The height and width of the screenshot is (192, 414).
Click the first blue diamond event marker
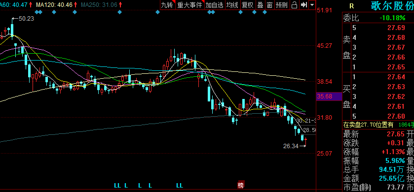click(37, 12)
